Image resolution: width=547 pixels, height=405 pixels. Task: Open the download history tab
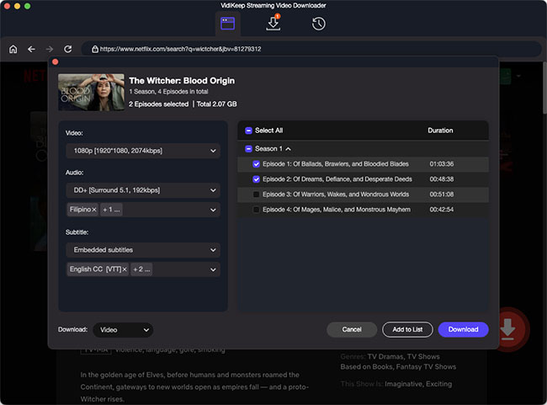(x=318, y=24)
